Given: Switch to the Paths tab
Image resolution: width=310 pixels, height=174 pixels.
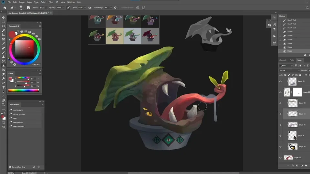Looking at the screenshot, I should coord(292,60).
